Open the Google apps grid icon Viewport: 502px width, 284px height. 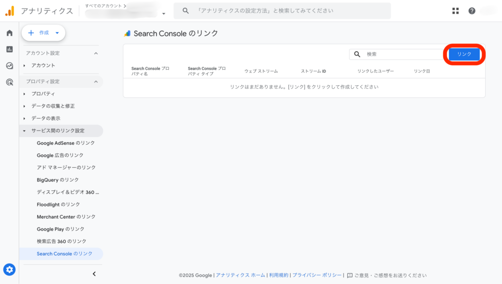[x=455, y=11]
